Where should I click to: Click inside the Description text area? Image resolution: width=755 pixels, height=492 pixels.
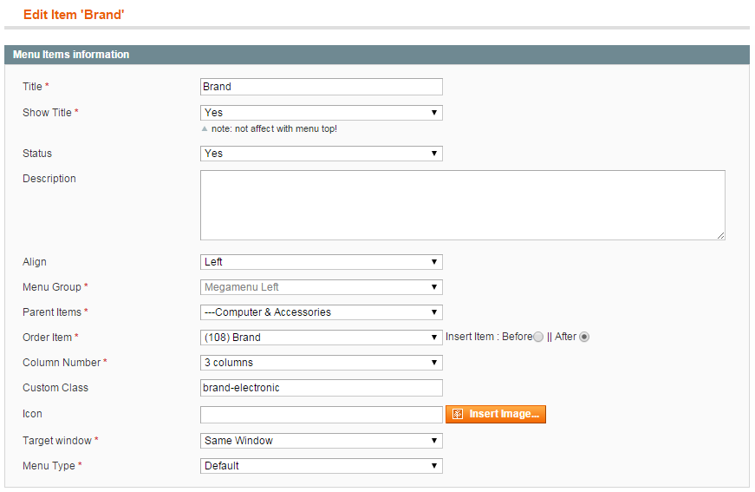click(x=463, y=205)
